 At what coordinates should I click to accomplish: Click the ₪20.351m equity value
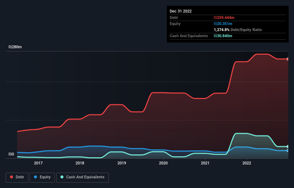click(223, 24)
